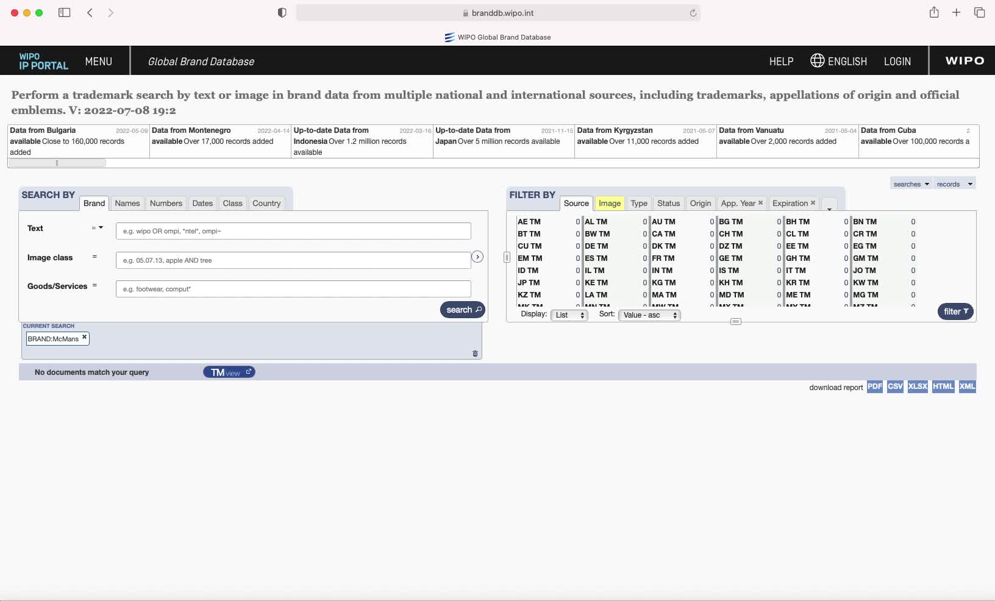Switch to the Class search tab
The width and height of the screenshot is (995, 601).
click(x=232, y=204)
